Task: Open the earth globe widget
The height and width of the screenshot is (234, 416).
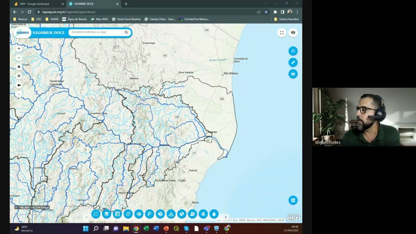Action: coord(182,214)
